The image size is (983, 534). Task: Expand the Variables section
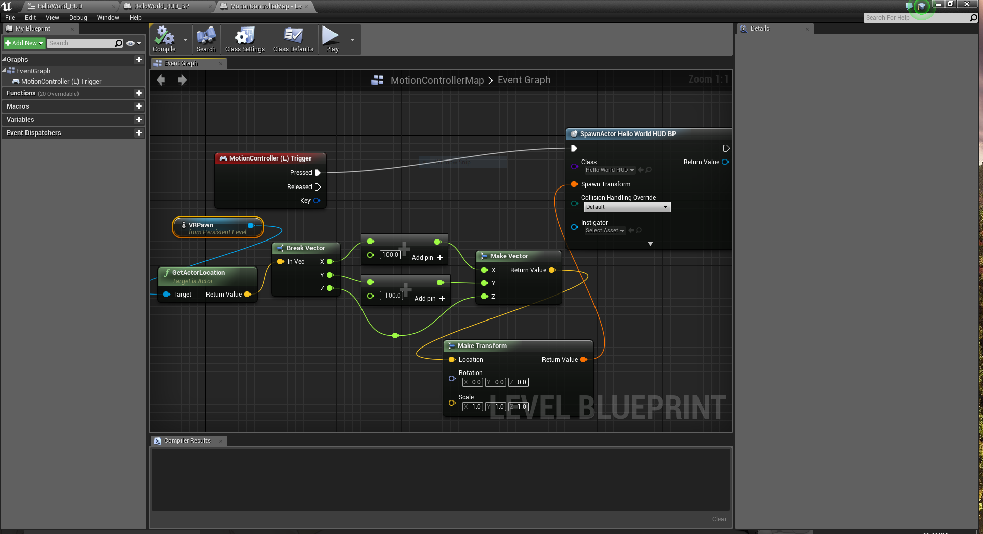point(20,120)
